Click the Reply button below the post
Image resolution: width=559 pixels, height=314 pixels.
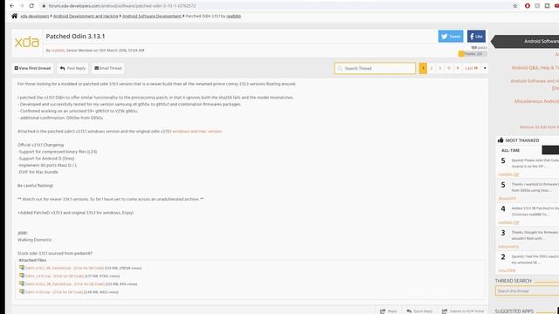(388, 311)
